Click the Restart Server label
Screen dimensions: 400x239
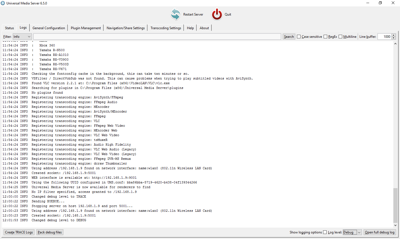[x=193, y=14]
